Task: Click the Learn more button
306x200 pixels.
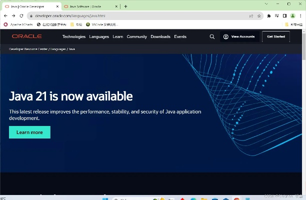Action: coord(29,132)
